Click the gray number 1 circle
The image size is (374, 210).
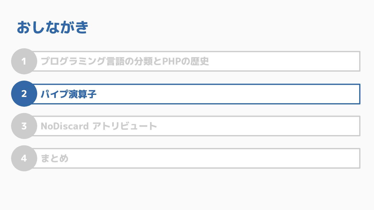(24, 61)
